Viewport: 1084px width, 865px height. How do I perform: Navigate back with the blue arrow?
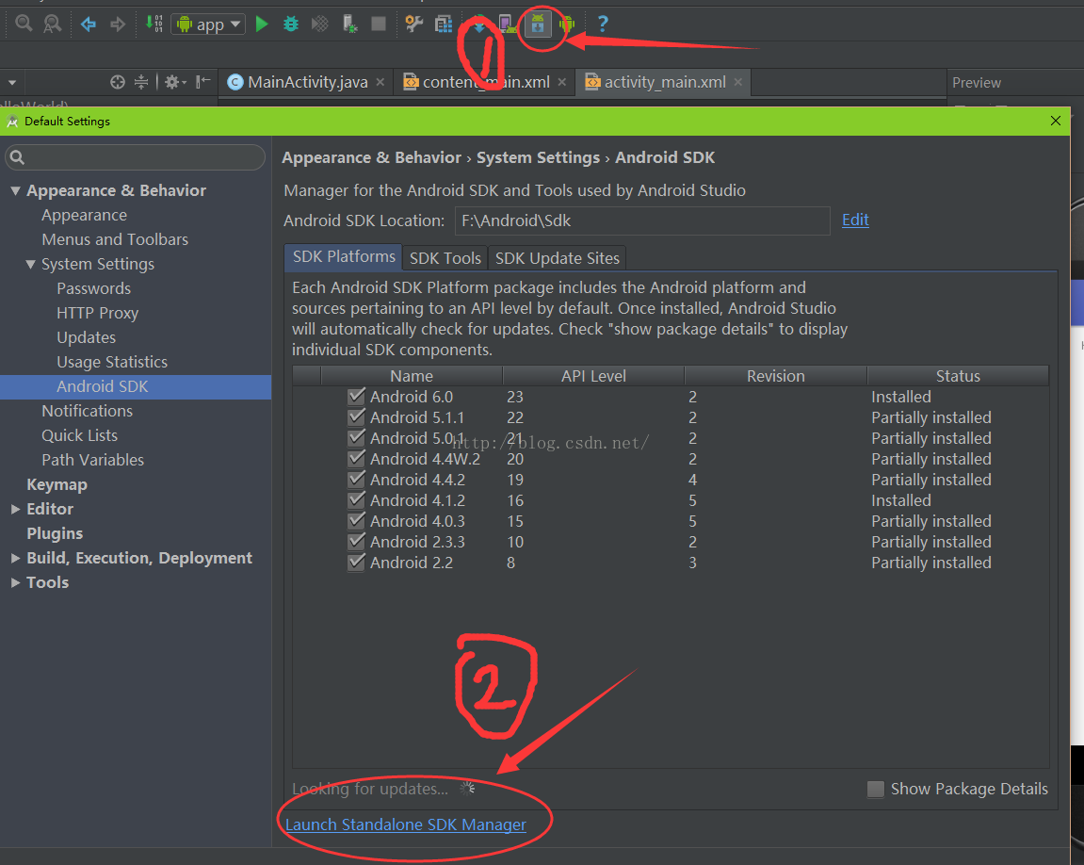click(88, 24)
